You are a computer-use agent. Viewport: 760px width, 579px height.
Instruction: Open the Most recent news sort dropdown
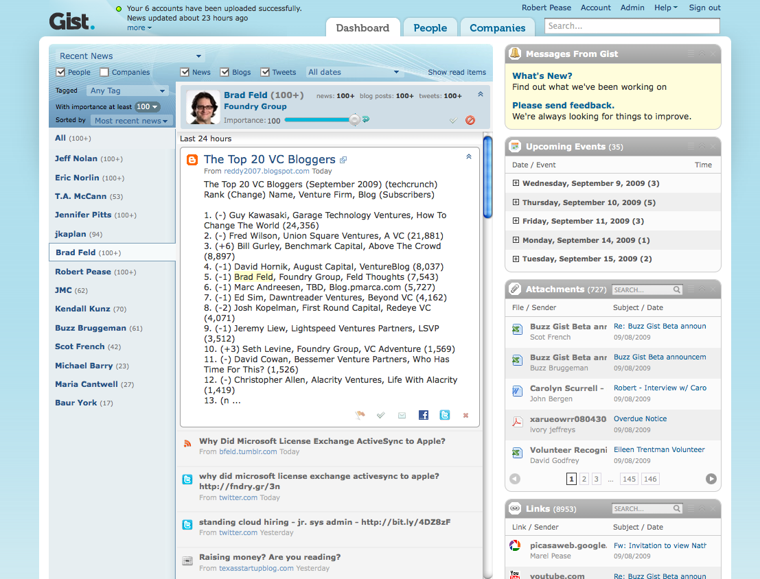point(131,121)
